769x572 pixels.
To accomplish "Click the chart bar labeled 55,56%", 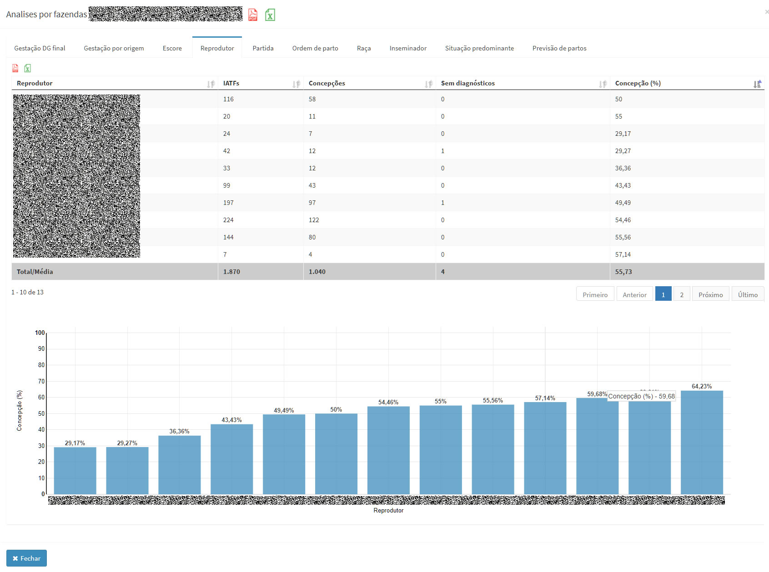I will pyautogui.click(x=493, y=449).
